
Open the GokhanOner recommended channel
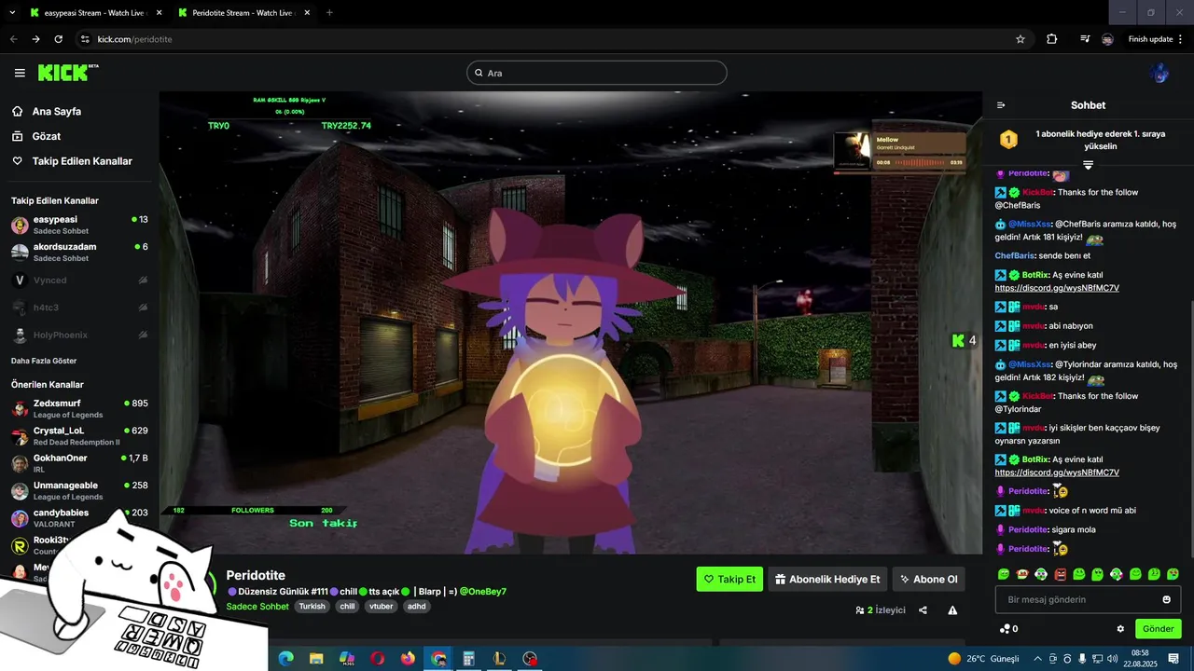click(79, 463)
